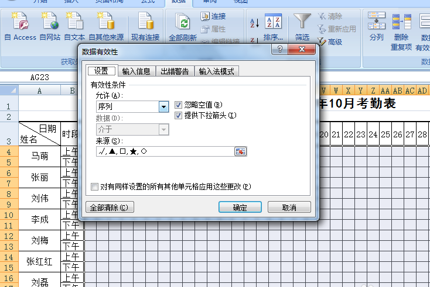Close the 数据有效性 dialog

pyautogui.click(x=302, y=49)
